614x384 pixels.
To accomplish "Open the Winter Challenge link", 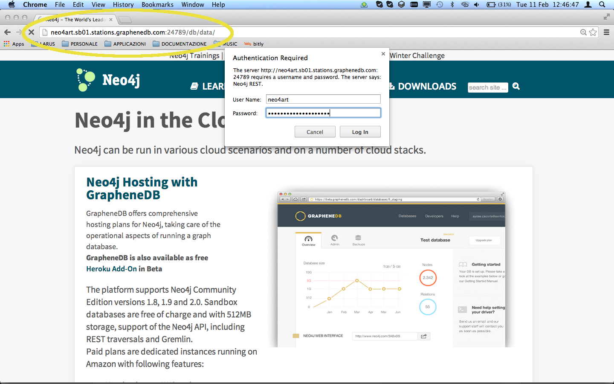I will 417,55.
